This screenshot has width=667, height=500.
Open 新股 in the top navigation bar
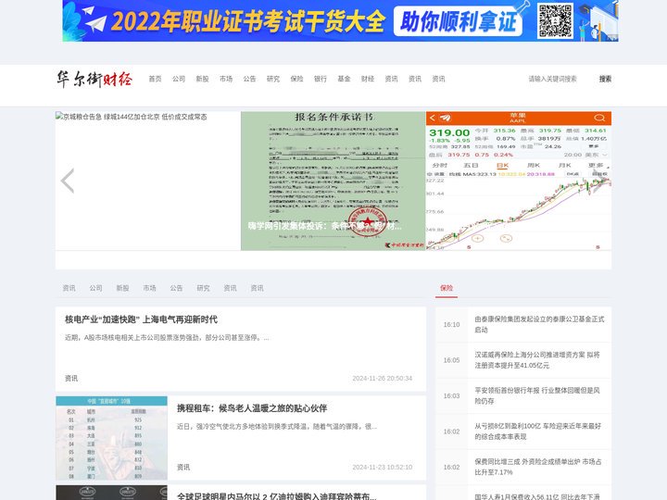pyautogui.click(x=202, y=79)
